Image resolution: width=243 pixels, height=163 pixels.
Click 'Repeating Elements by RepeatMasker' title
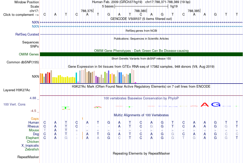141,153
